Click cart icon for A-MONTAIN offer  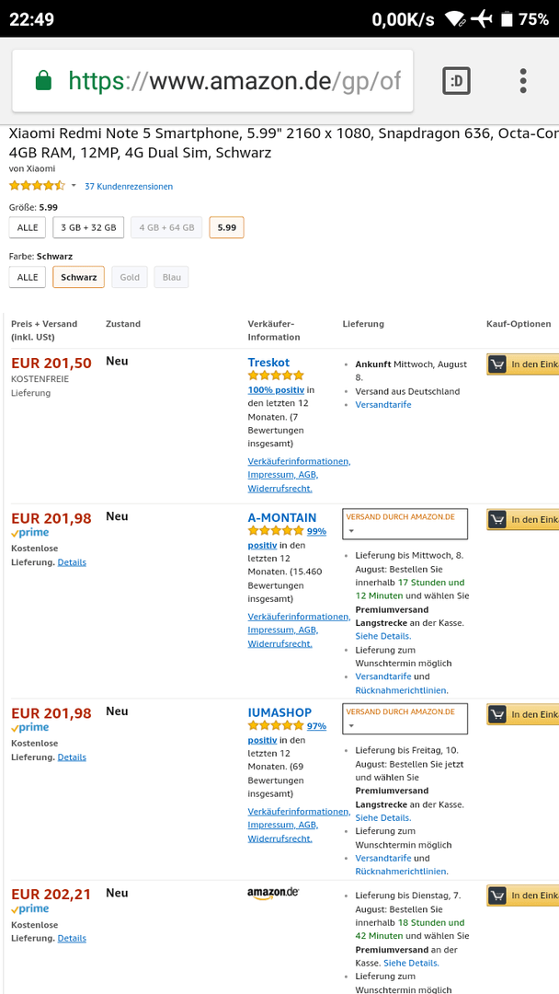[497, 519]
